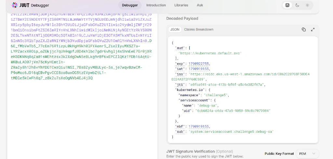Click the serviceaccount key in JSON
Image resolution: width=333 pixels, height=159 pixels.
point(194,100)
